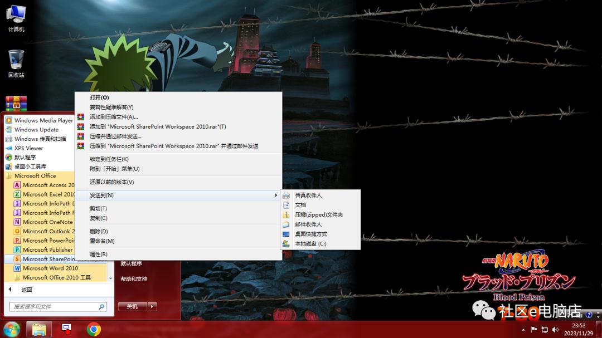602x338 pixels.
Task: Open the Recycle Bin desktop icon
Action: (16, 63)
